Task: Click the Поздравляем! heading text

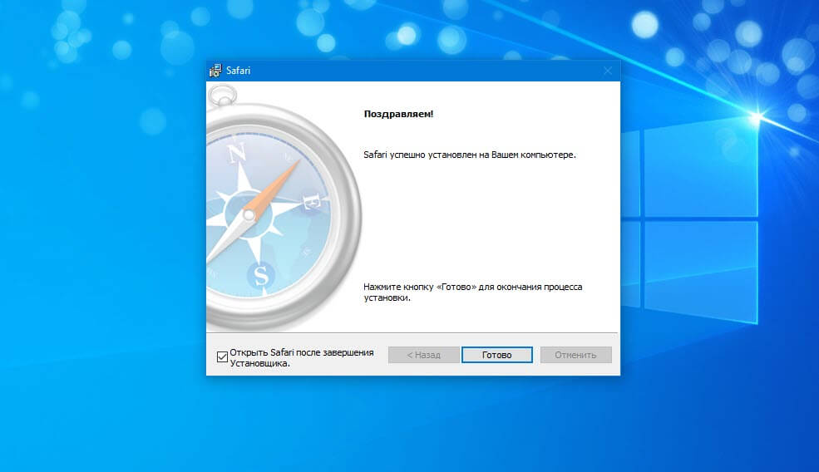Action: click(398, 114)
